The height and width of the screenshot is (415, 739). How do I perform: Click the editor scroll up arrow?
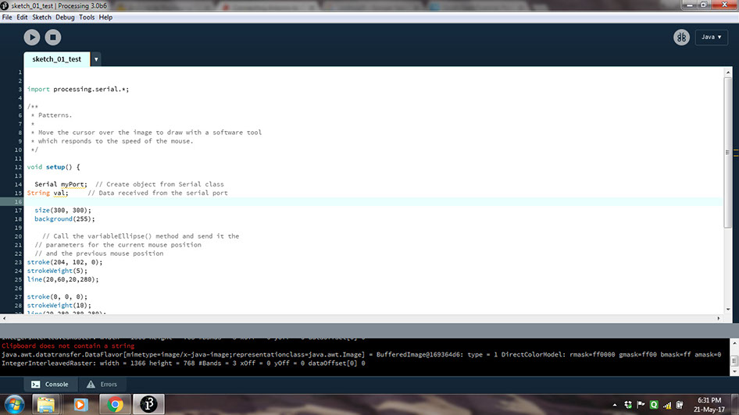point(728,73)
